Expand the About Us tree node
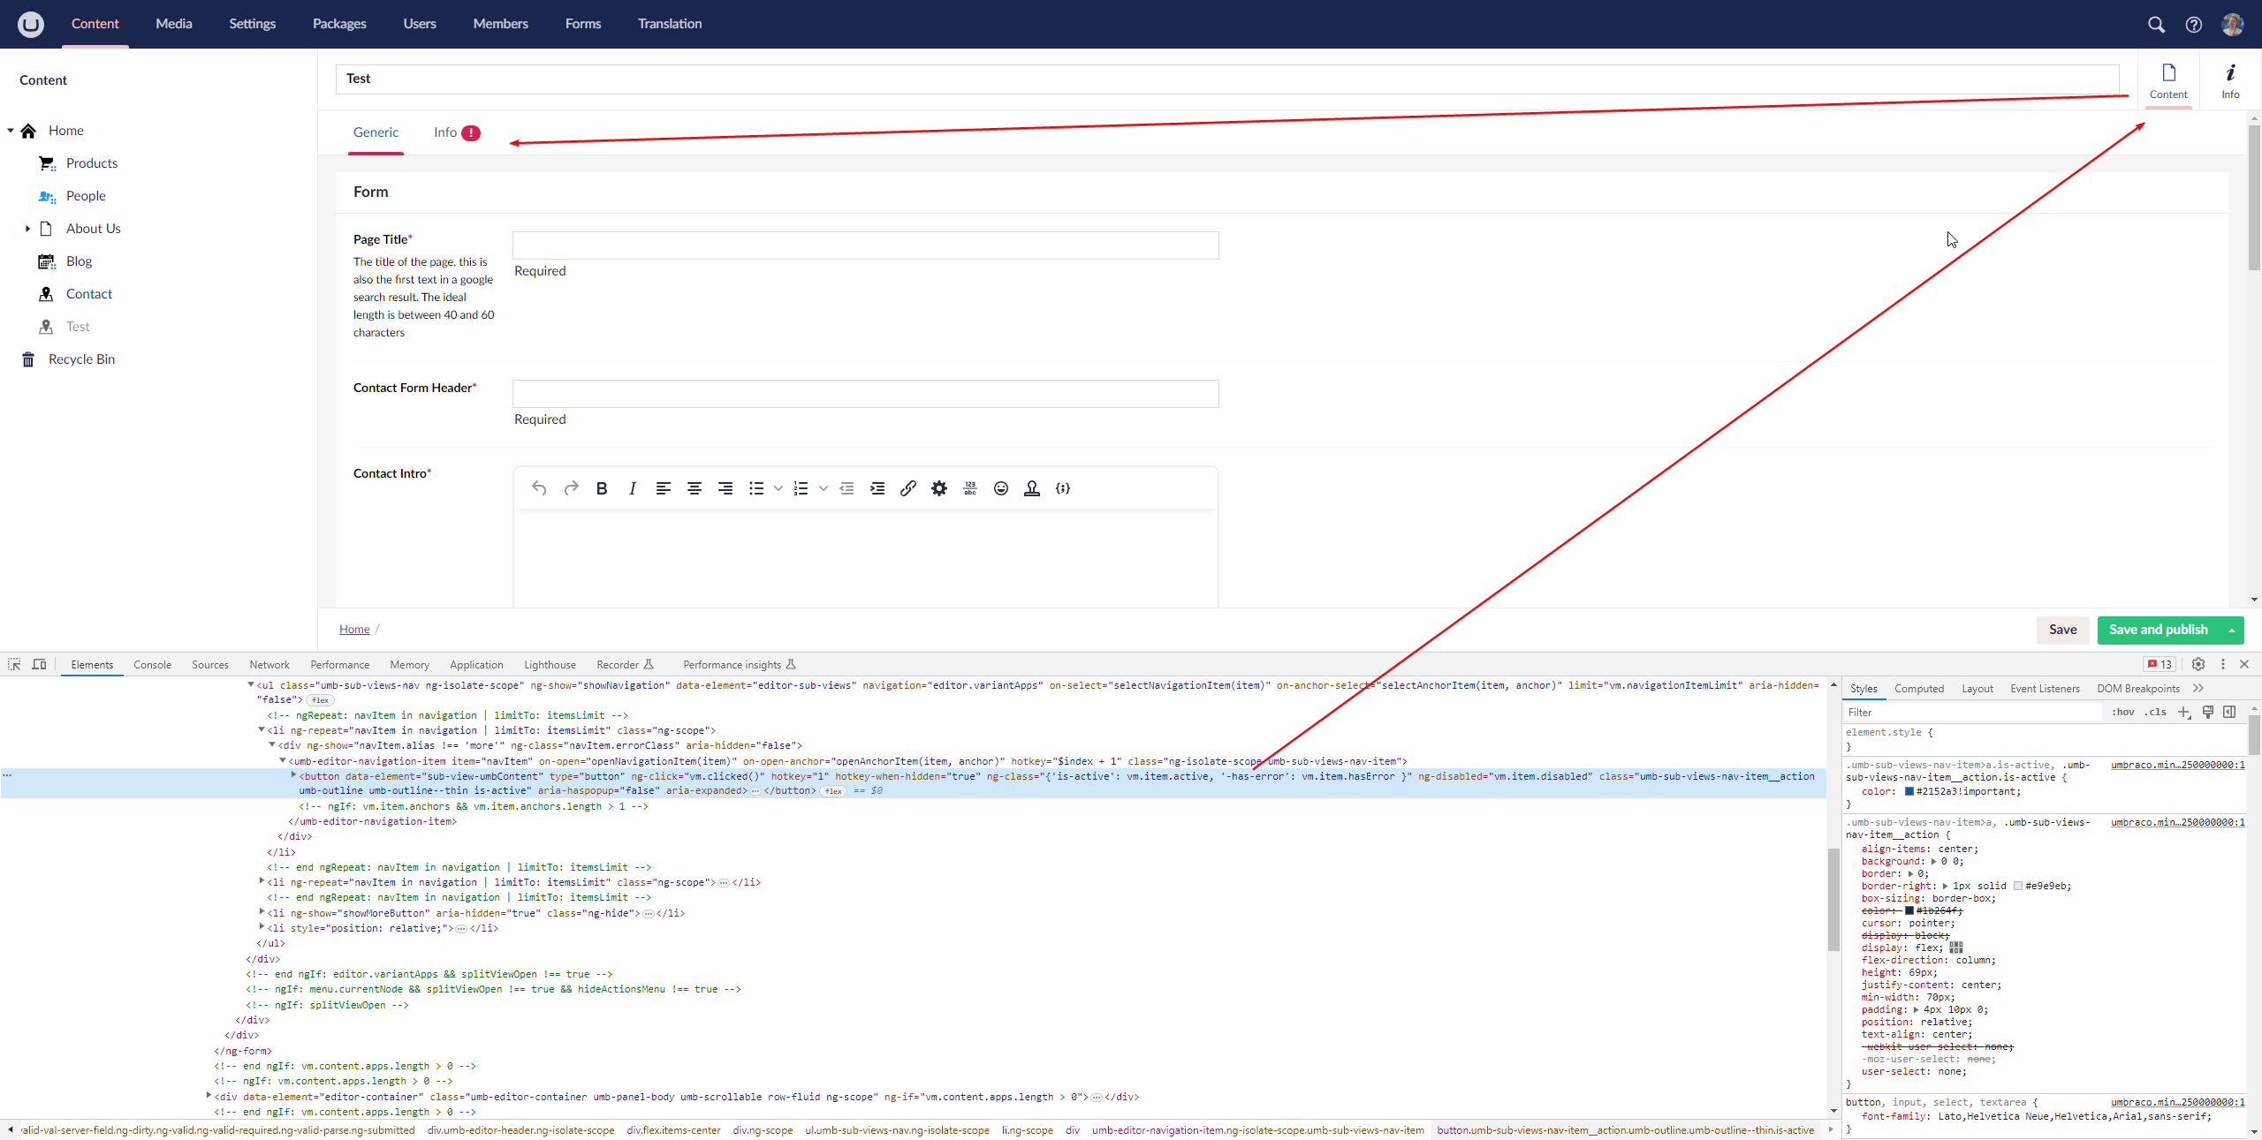The height and width of the screenshot is (1140, 2262). point(27,228)
